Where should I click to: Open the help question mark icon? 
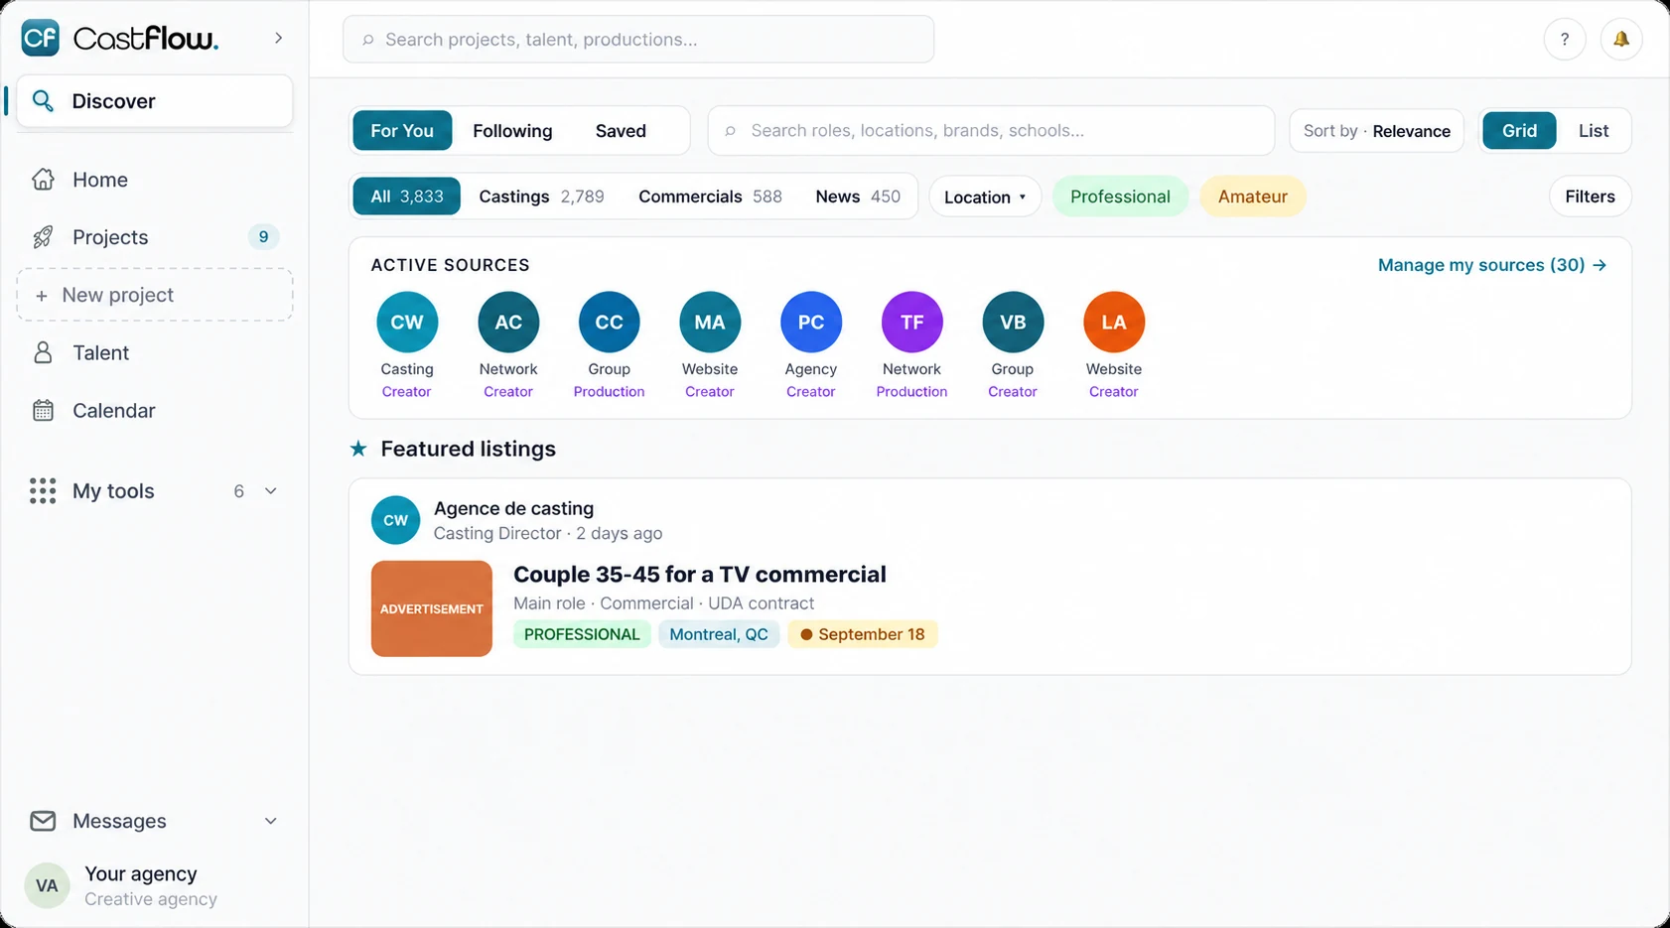pyautogui.click(x=1565, y=40)
